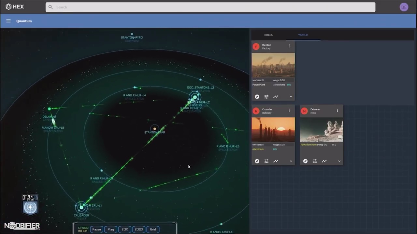Click the red F avatar on Hurston card
The height and width of the screenshot is (234, 417).
click(256, 46)
